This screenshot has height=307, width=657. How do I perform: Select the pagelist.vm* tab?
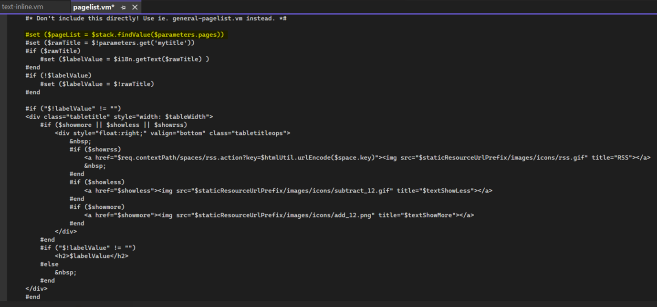[x=94, y=7]
